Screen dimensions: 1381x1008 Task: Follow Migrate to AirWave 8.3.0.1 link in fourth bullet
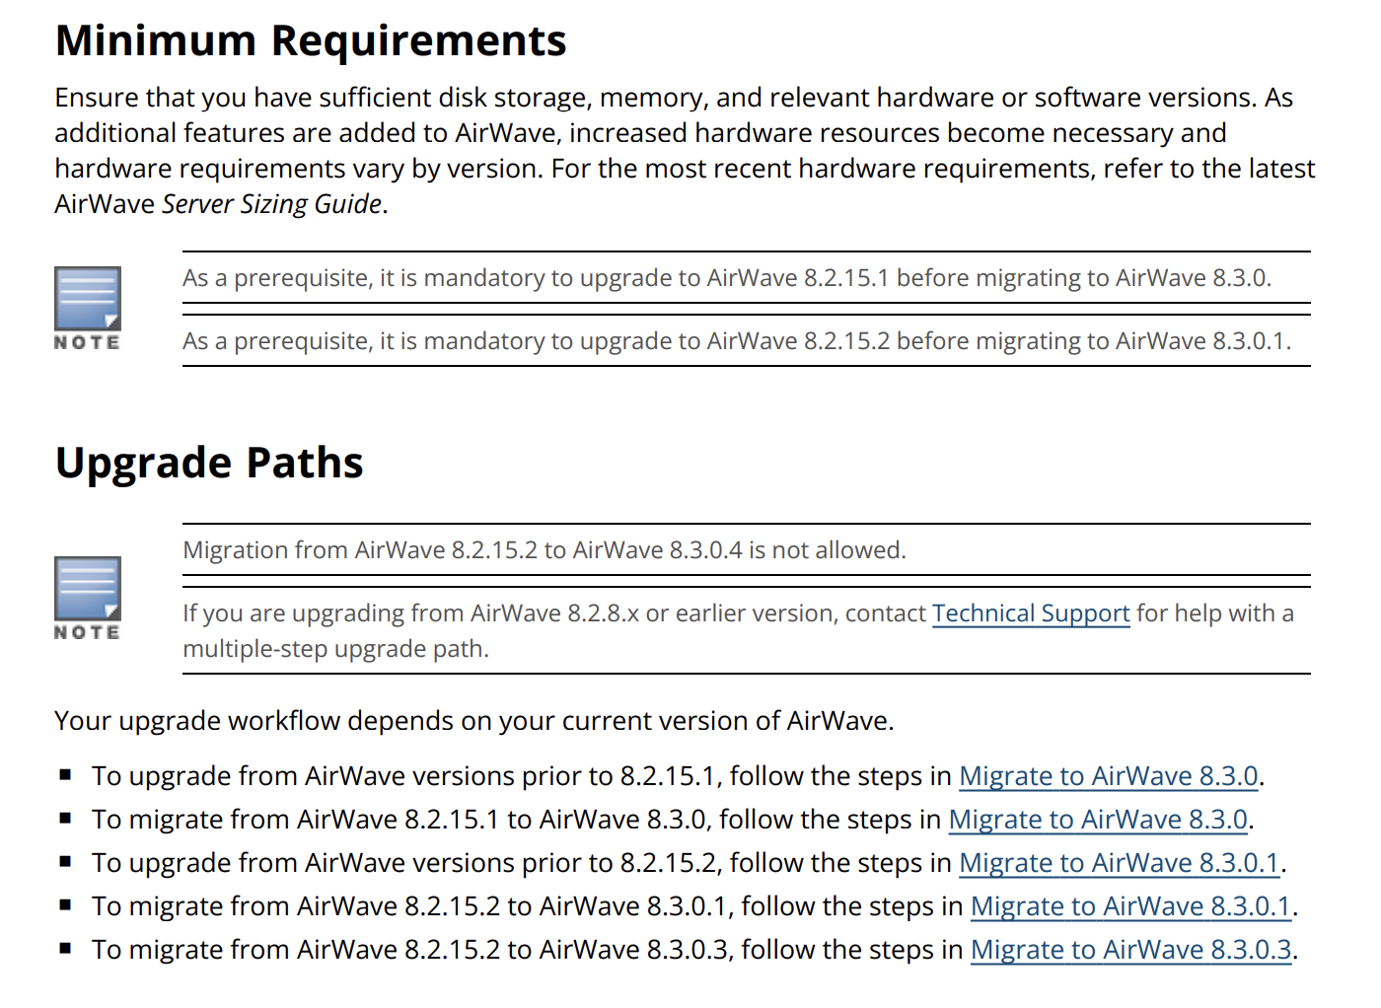click(1130, 906)
